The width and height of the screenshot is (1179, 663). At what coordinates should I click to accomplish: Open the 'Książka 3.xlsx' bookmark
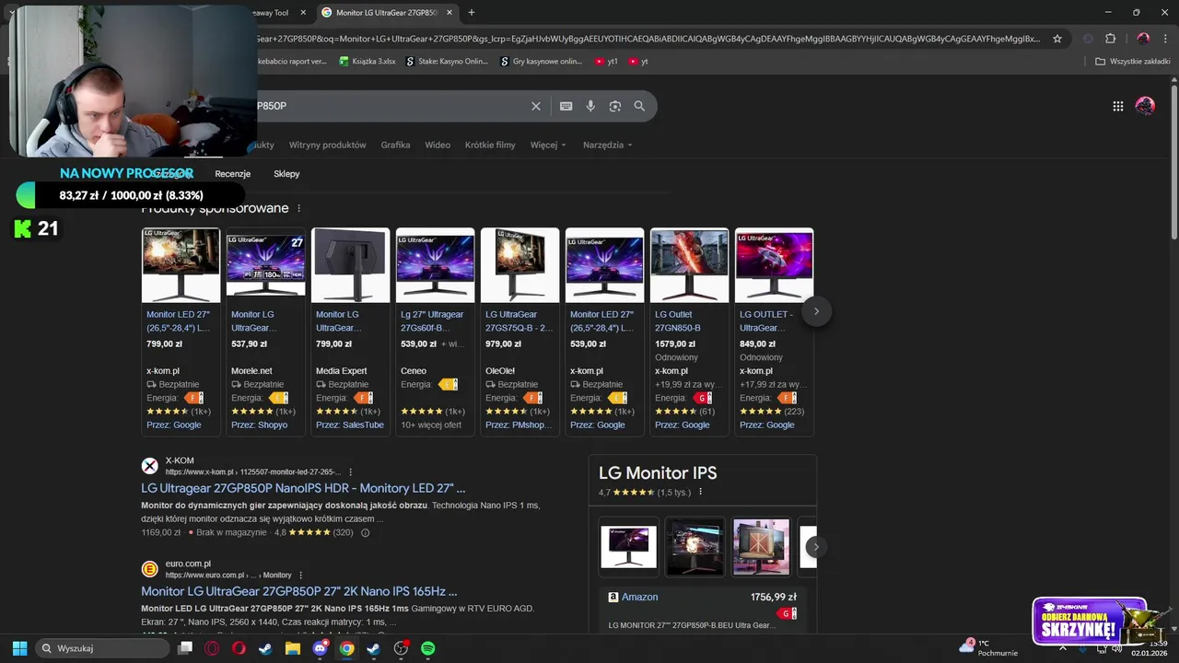(368, 62)
